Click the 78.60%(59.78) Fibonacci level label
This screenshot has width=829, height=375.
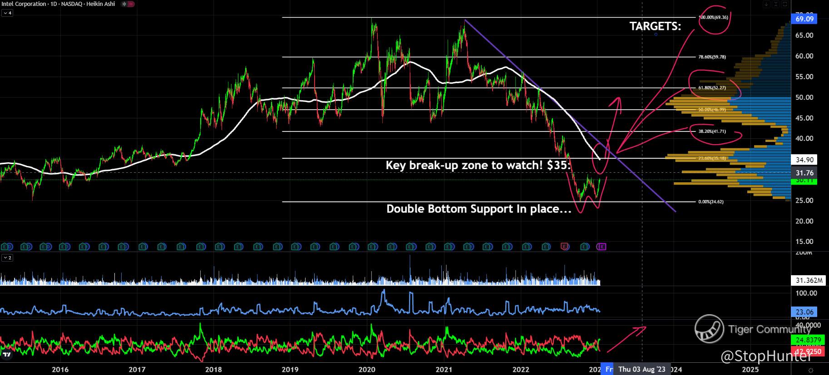coord(712,57)
